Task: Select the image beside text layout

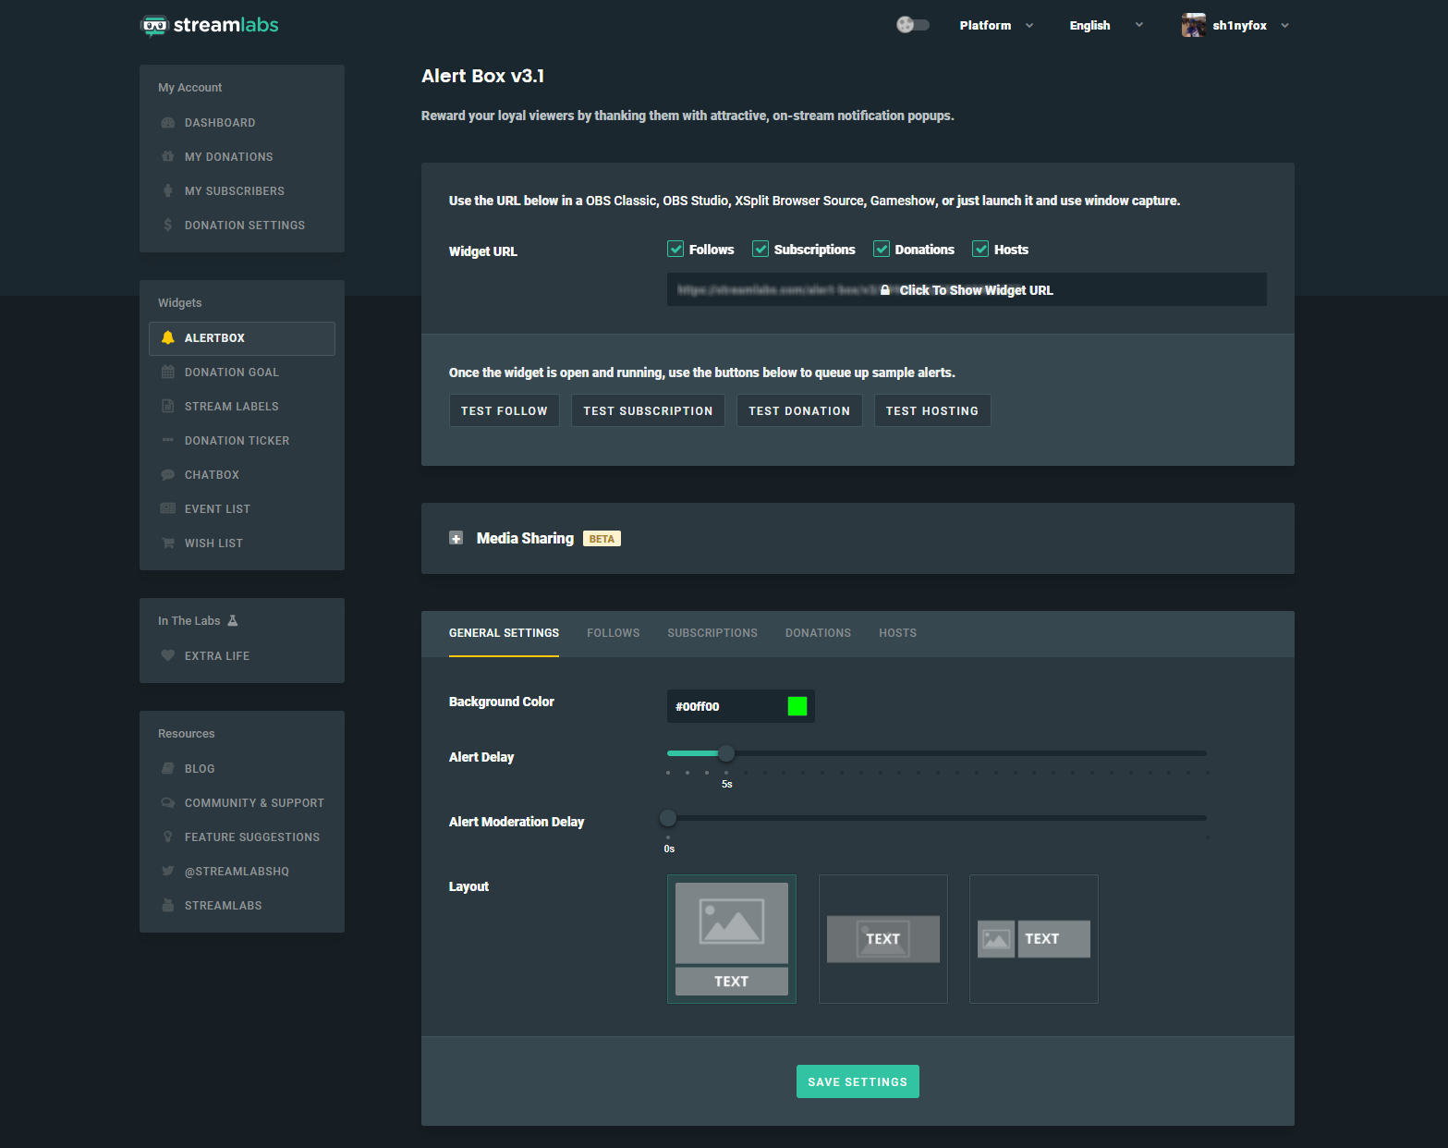Action: tap(1034, 939)
